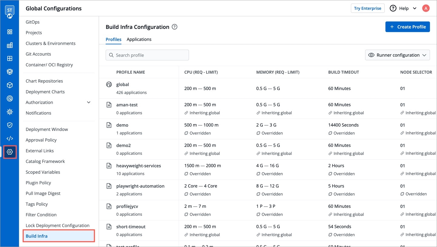Open the aman-test profile
Viewport: 437px width, 247px height.
pos(127,105)
